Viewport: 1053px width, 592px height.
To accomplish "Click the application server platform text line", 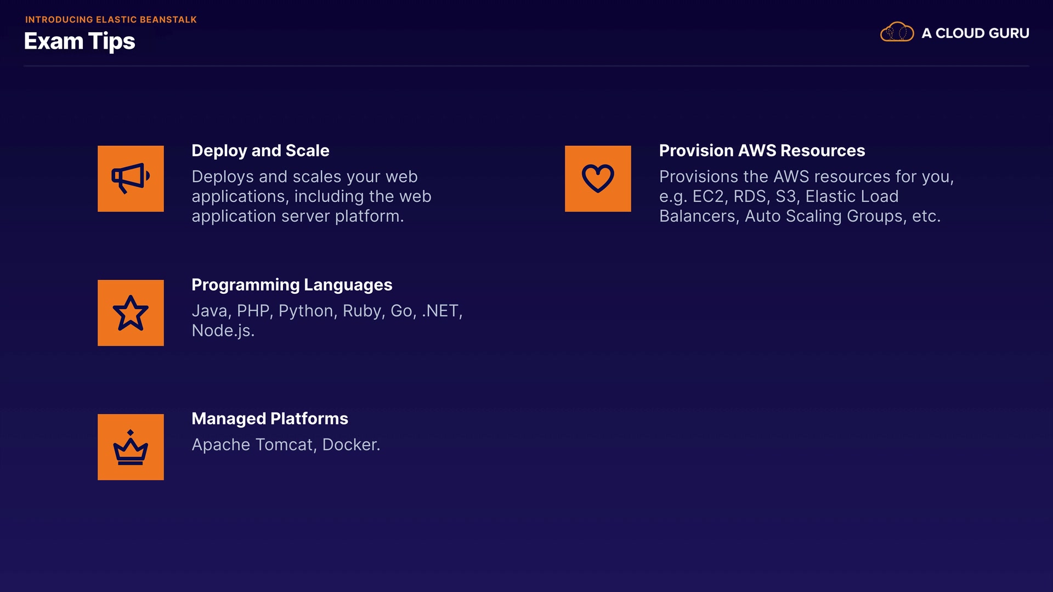I will [x=298, y=217].
